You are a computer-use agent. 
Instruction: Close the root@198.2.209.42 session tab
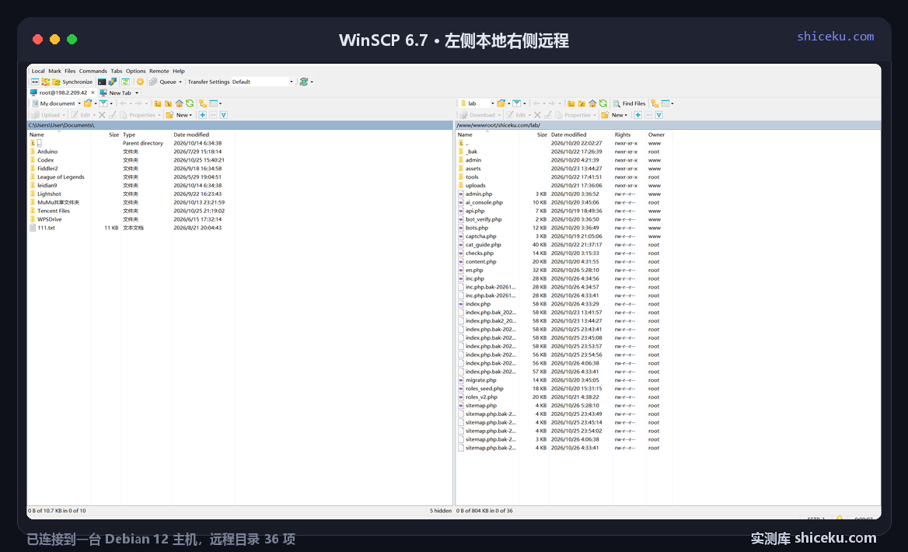tap(93, 93)
